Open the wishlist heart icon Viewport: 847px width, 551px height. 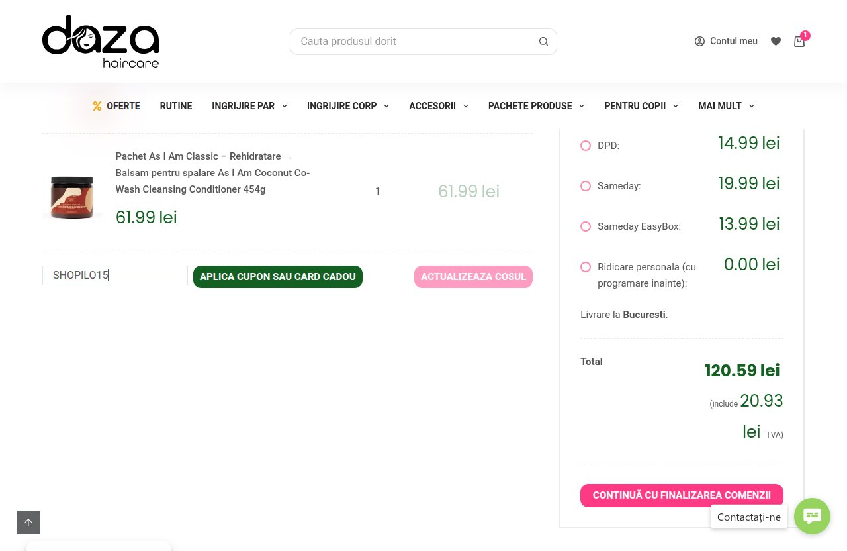(776, 42)
